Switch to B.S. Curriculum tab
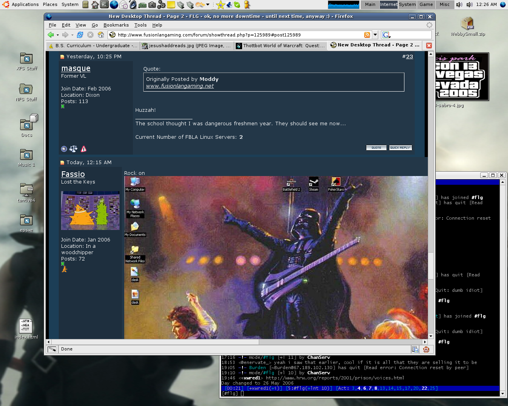 pos(93,46)
